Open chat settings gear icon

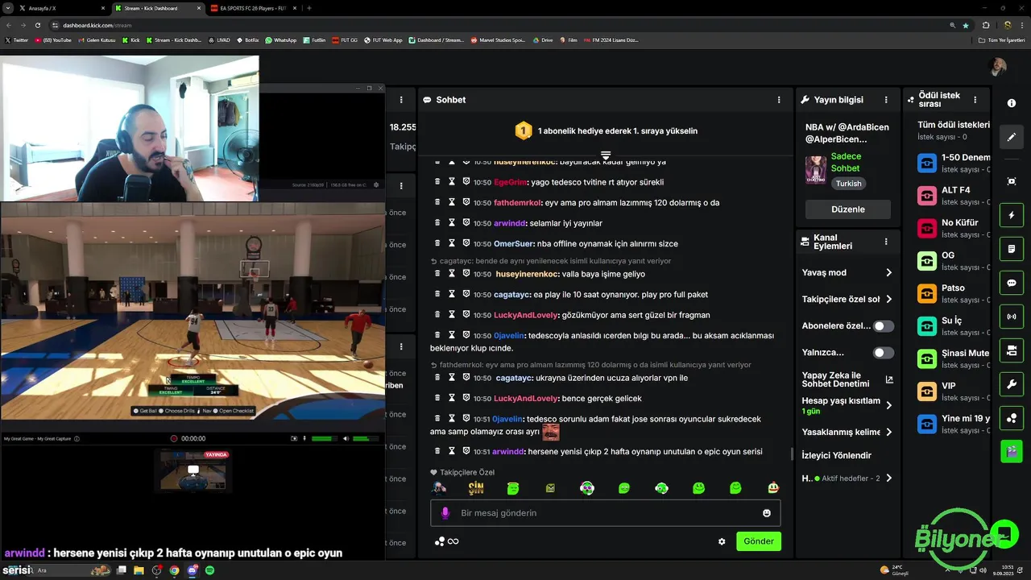pyautogui.click(x=722, y=541)
